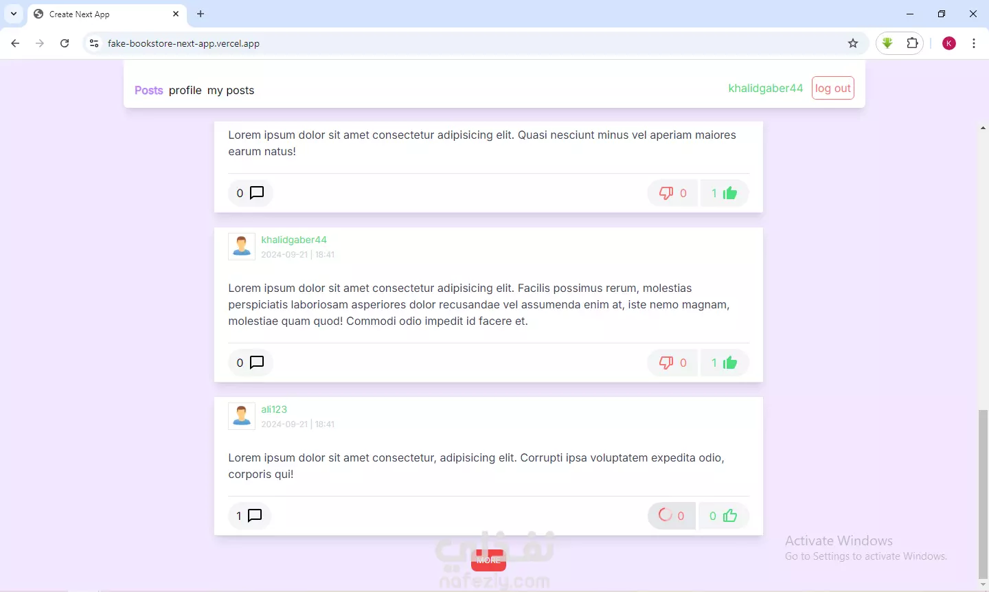Click the log out button

(833, 88)
